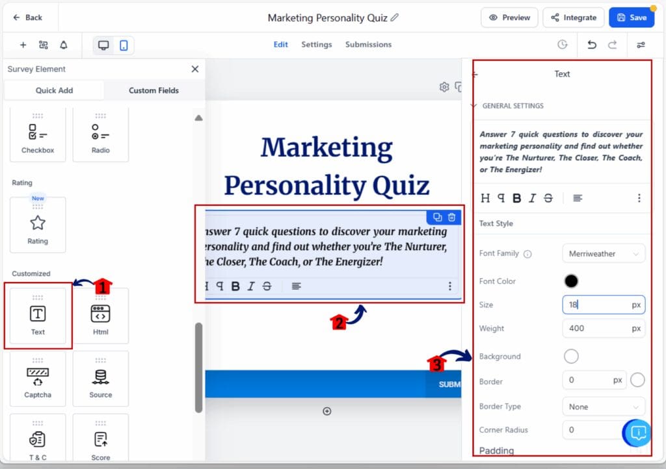Add a Rating field to the form
The width and height of the screenshot is (666, 469).
(37, 224)
